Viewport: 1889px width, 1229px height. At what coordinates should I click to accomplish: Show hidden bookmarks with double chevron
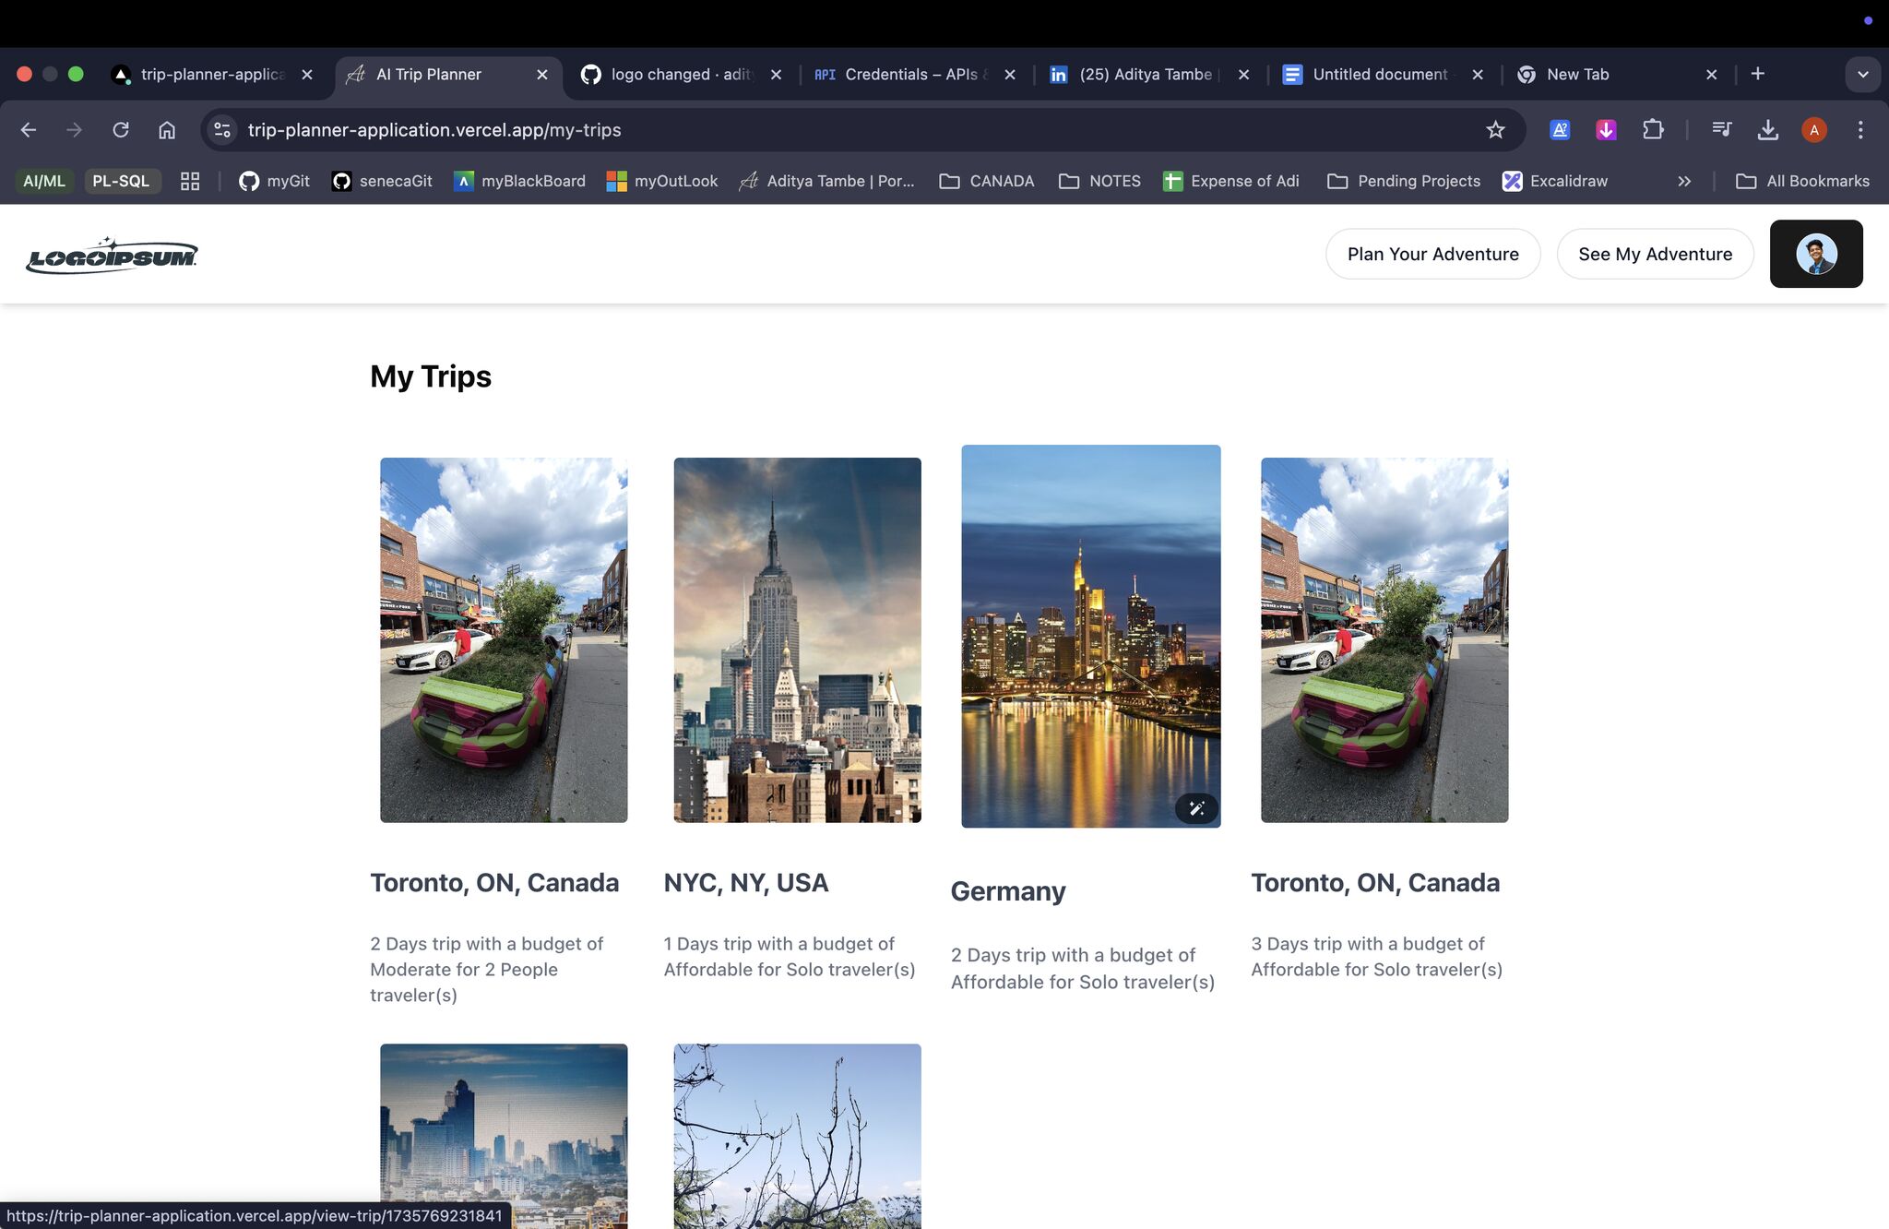1684,182
